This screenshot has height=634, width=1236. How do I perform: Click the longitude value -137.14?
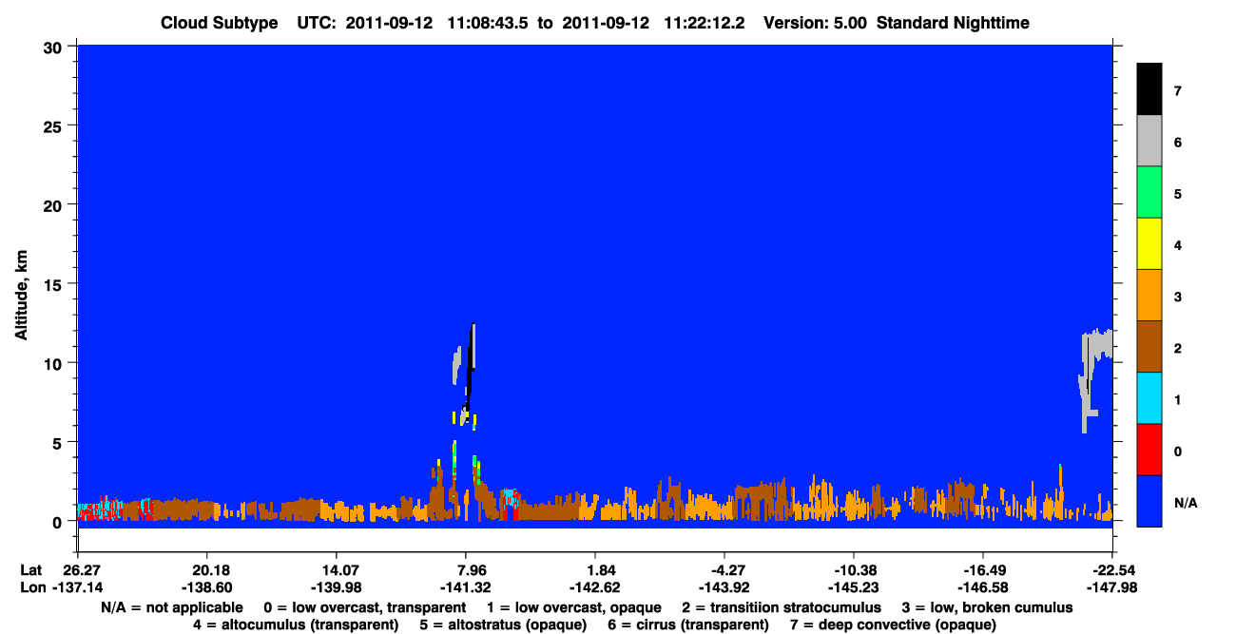click(x=77, y=587)
